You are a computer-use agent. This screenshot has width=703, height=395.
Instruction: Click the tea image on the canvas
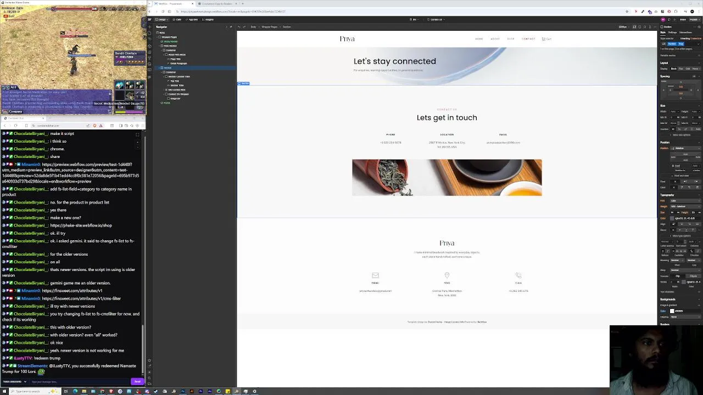[447, 177]
